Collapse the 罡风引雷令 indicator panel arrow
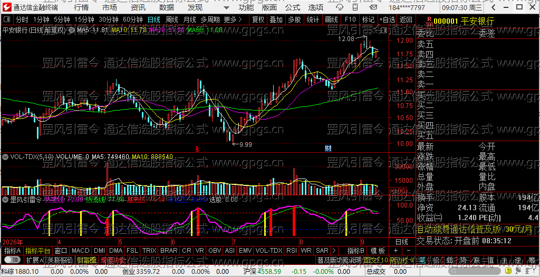This screenshot has width=540, height=277. coord(5,199)
